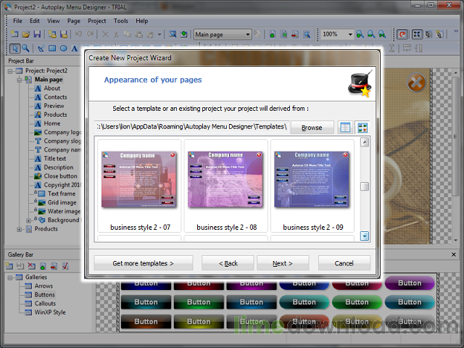Image resolution: width=464 pixels, height=348 pixels.
Task: Expand the Products page node
Action: coord(19,229)
